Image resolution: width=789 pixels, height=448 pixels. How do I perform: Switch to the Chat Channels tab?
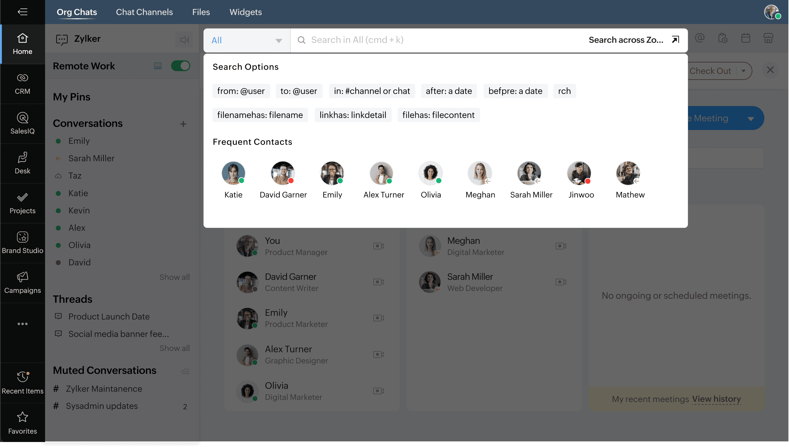coord(145,12)
